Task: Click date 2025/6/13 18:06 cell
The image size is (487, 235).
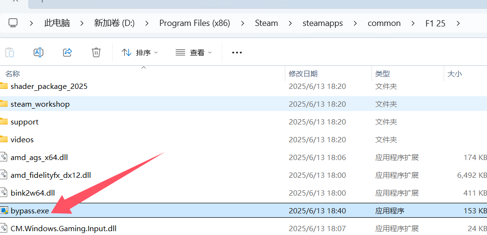Action: (x=317, y=158)
